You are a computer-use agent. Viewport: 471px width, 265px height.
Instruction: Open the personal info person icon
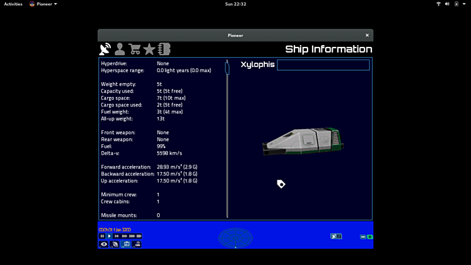[x=120, y=49]
